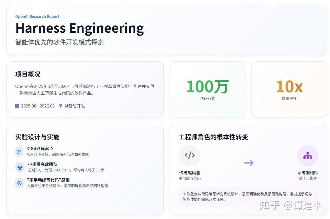Viewport: 330px width, 219px height.
Task: Click the 代码行数 label
Action: (208, 98)
